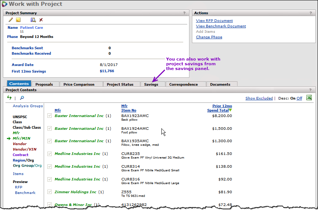Toggle checkbox for Medline item CUR8235
This screenshot has height=210, width=318.
tap(50, 154)
